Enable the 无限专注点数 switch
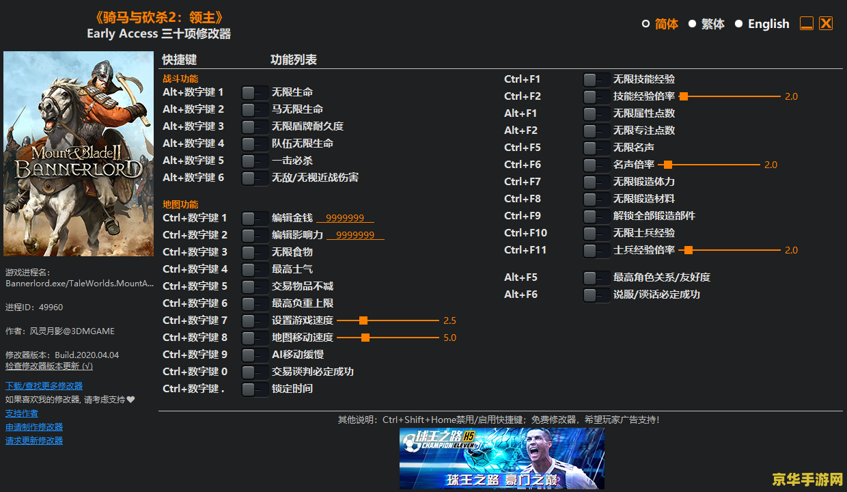 coord(596,131)
